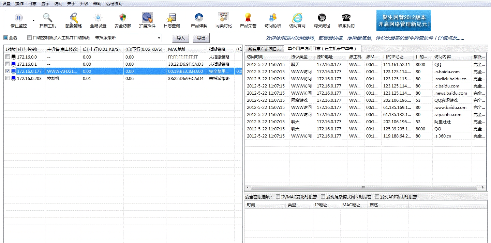Open 配置策略 (Configure Policy) tool
This screenshot has height=243, width=491.
click(73, 20)
